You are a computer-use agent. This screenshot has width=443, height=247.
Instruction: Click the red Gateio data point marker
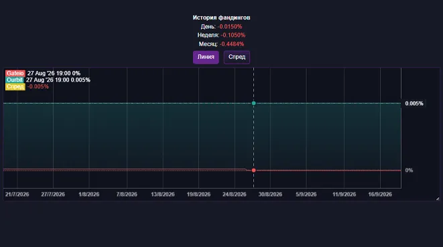click(254, 170)
